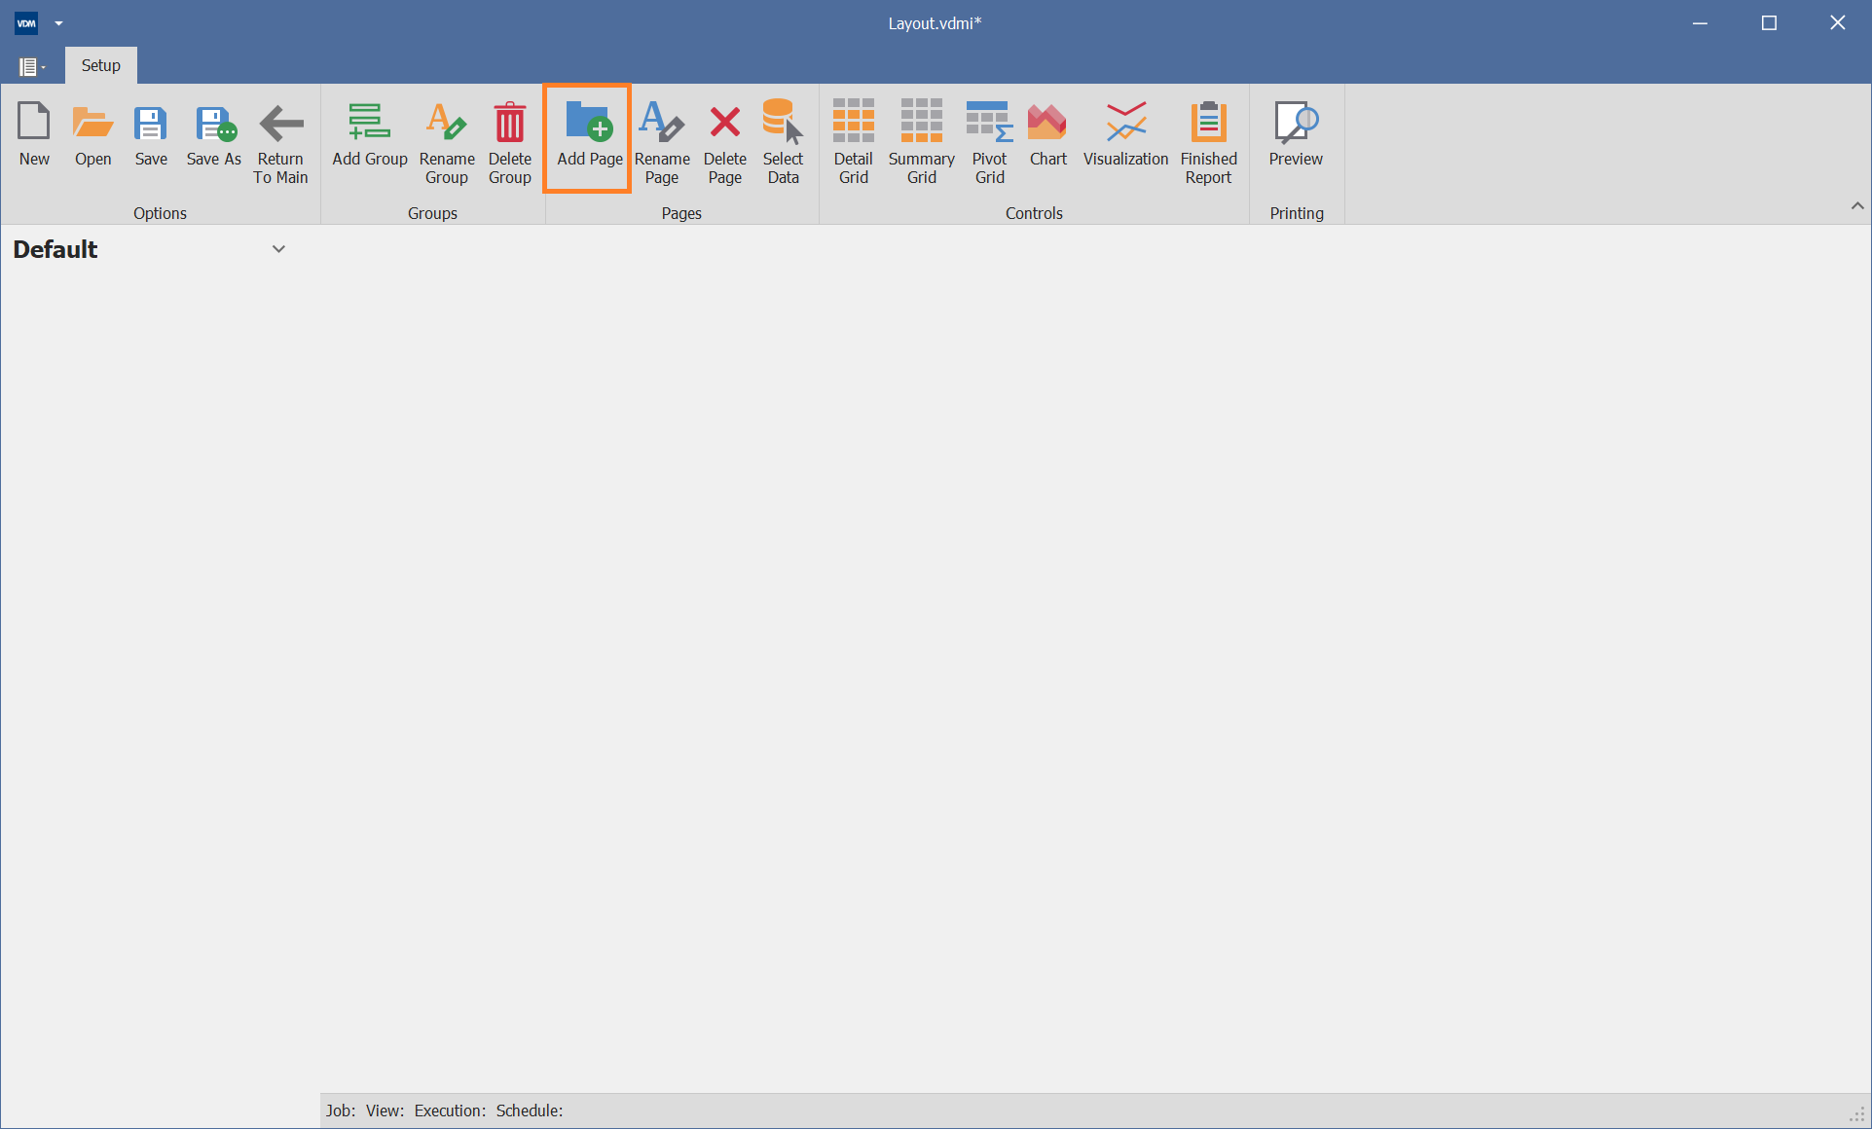
Task: Click the window resize grip in status bar
Action: 1856,1114
